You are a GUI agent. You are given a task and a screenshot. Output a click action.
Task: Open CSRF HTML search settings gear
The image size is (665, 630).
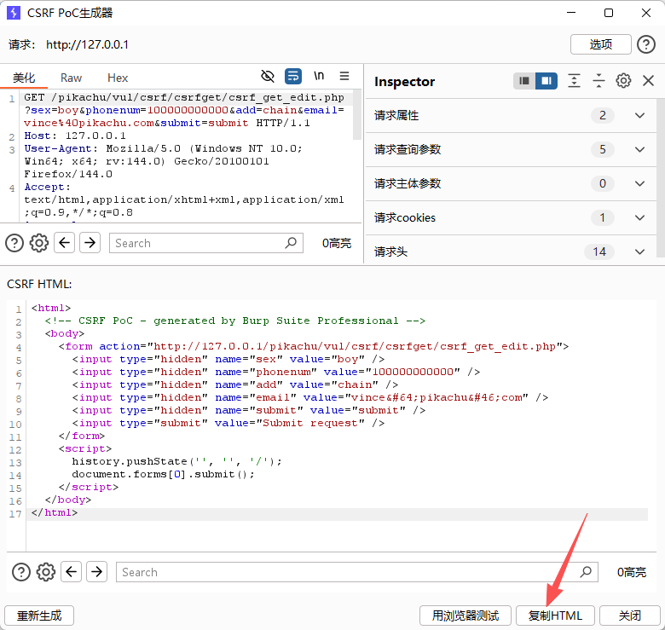point(46,572)
